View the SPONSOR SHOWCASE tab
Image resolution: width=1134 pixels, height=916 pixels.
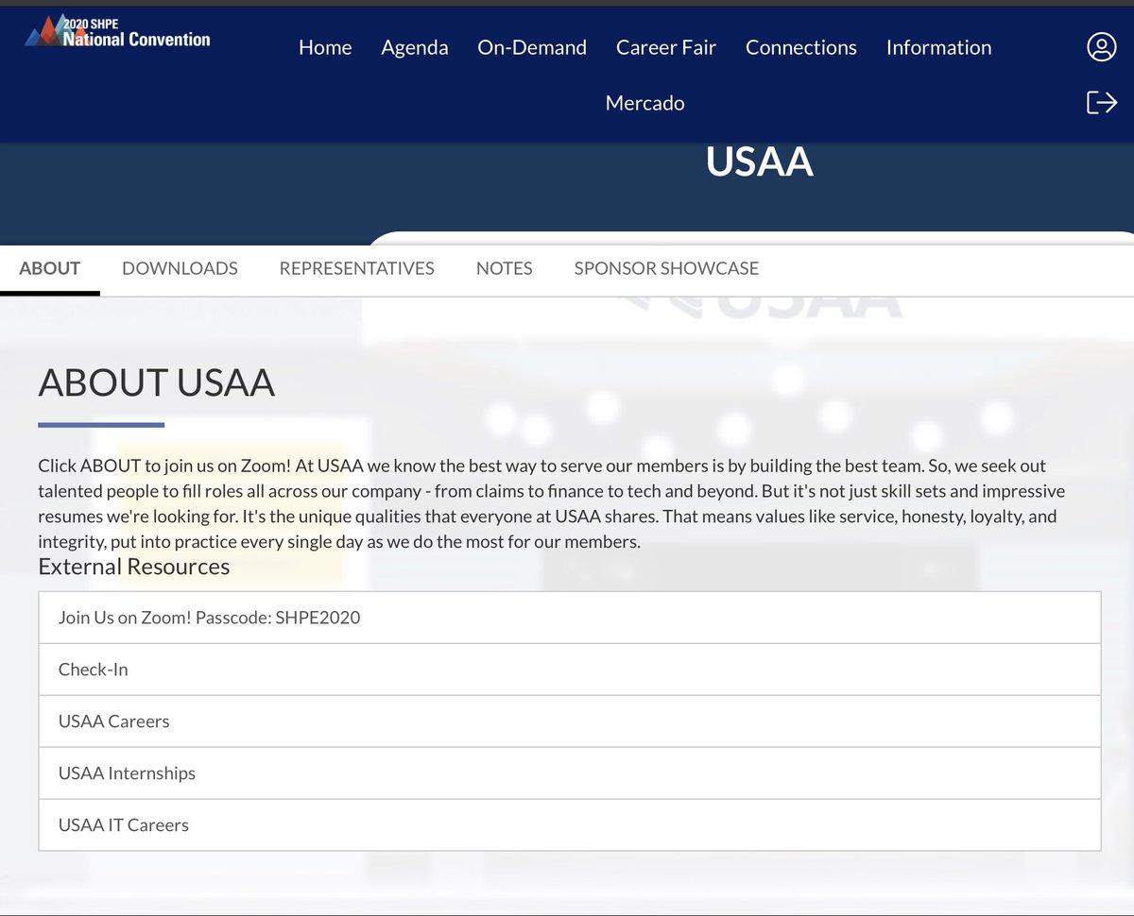click(666, 268)
